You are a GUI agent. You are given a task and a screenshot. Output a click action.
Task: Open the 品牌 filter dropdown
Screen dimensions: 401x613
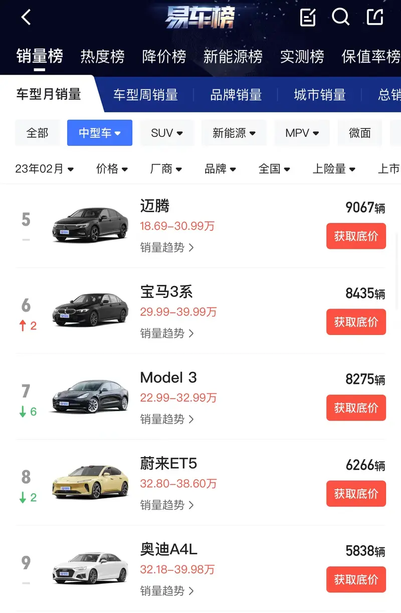coord(220,169)
